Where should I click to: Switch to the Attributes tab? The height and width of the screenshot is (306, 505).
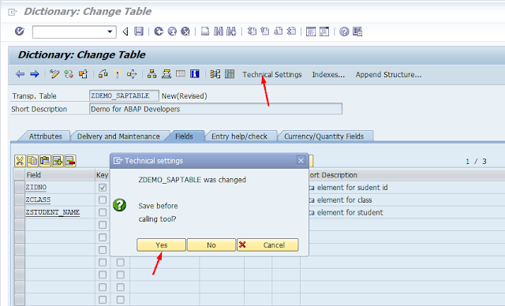click(x=46, y=136)
